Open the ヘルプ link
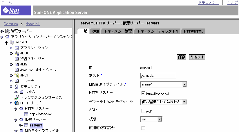This screenshot has width=239, height=132. (233, 2)
